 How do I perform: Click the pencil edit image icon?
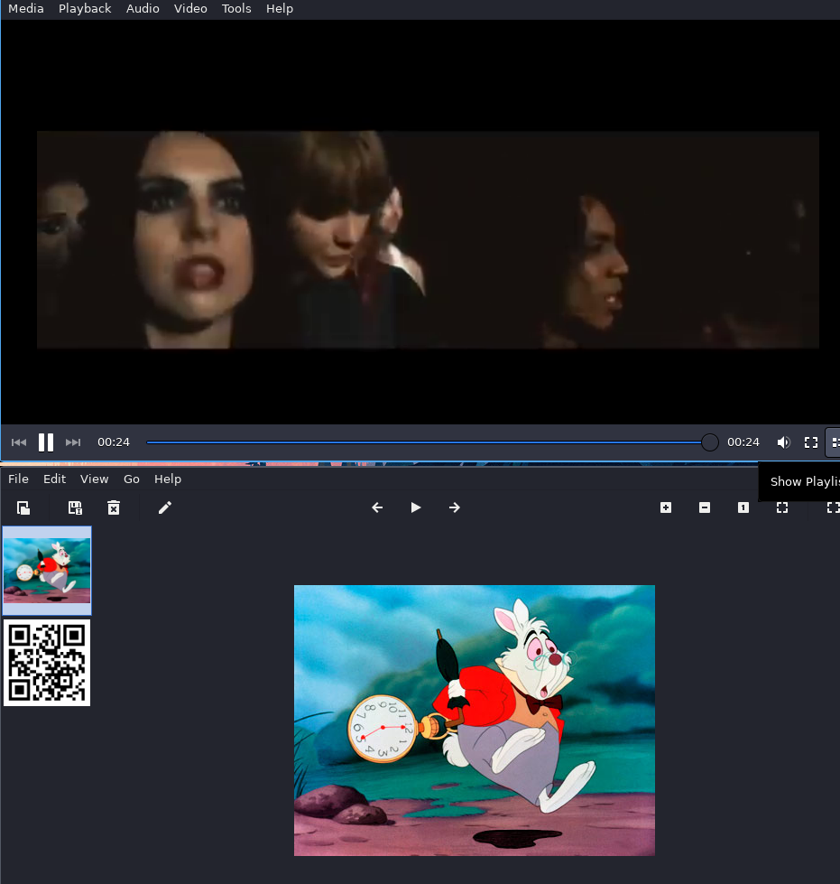pyautogui.click(x=165, y=508)
